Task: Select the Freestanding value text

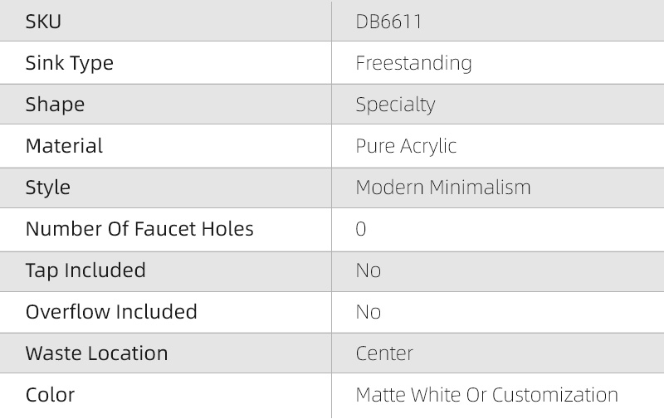Action: 413,63
